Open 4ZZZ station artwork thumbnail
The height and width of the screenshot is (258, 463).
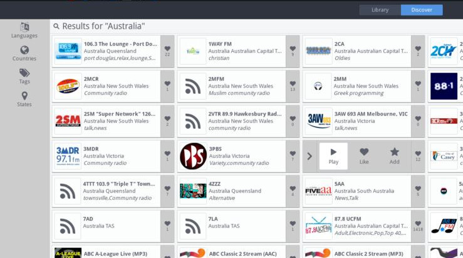click(193, 191)
